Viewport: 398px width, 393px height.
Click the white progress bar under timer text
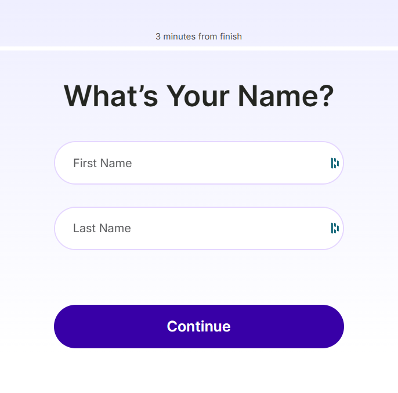tap(198, 48)
